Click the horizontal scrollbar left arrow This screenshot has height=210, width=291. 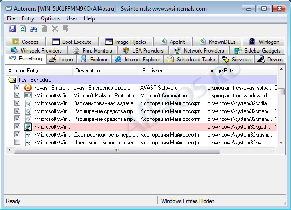pyautogui.click(x=9, y=150)
